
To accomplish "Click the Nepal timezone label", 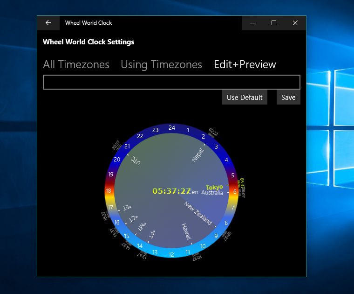I will [198, 155].
